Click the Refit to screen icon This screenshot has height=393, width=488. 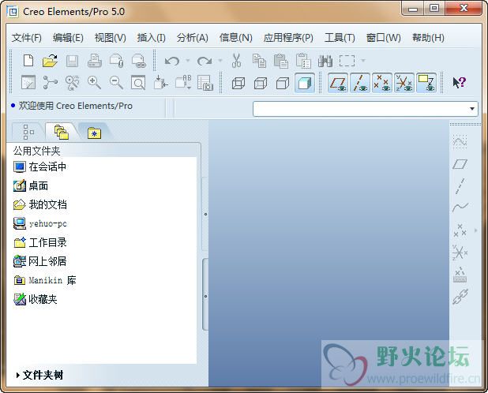click(138, 83)
